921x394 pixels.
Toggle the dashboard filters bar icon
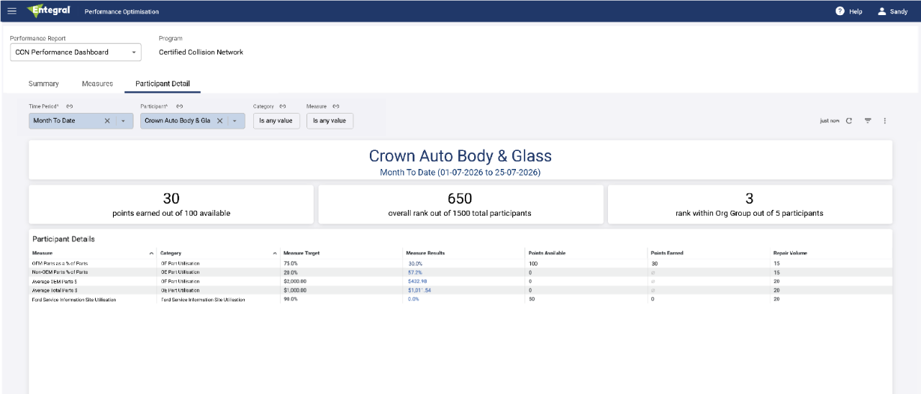(x=868, y=121)
